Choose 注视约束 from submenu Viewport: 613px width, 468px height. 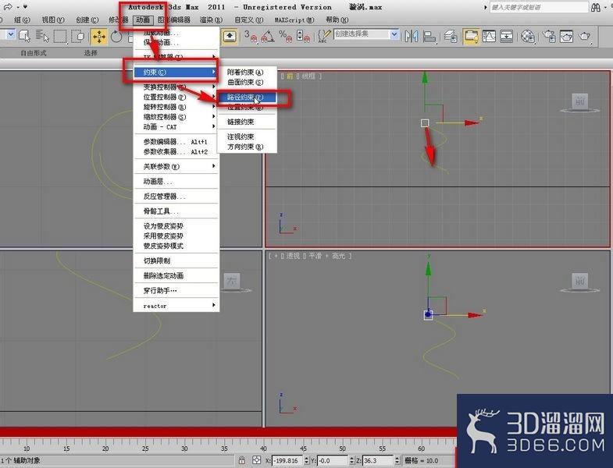247,136
